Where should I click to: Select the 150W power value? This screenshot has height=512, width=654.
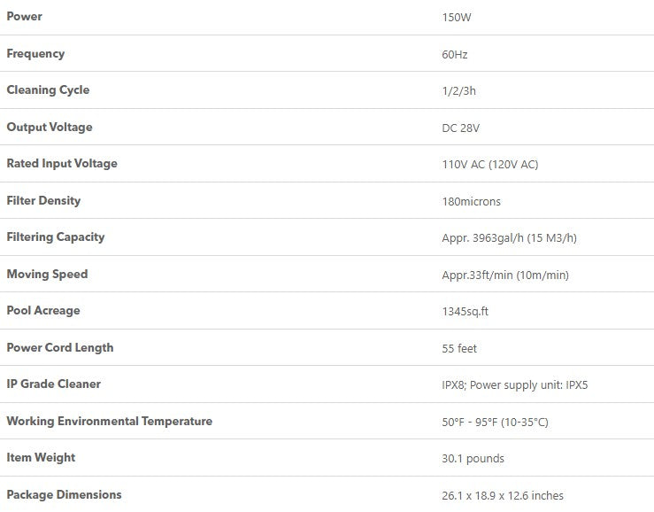click(456, 18)
